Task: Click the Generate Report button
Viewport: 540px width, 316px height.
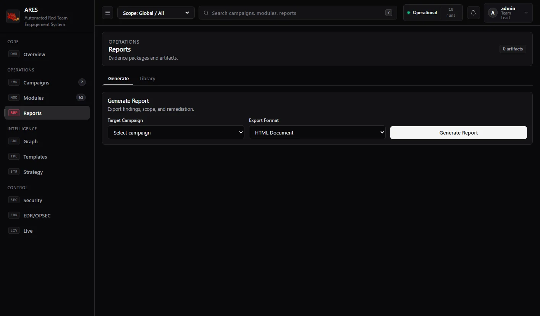Action: (459, 133)
